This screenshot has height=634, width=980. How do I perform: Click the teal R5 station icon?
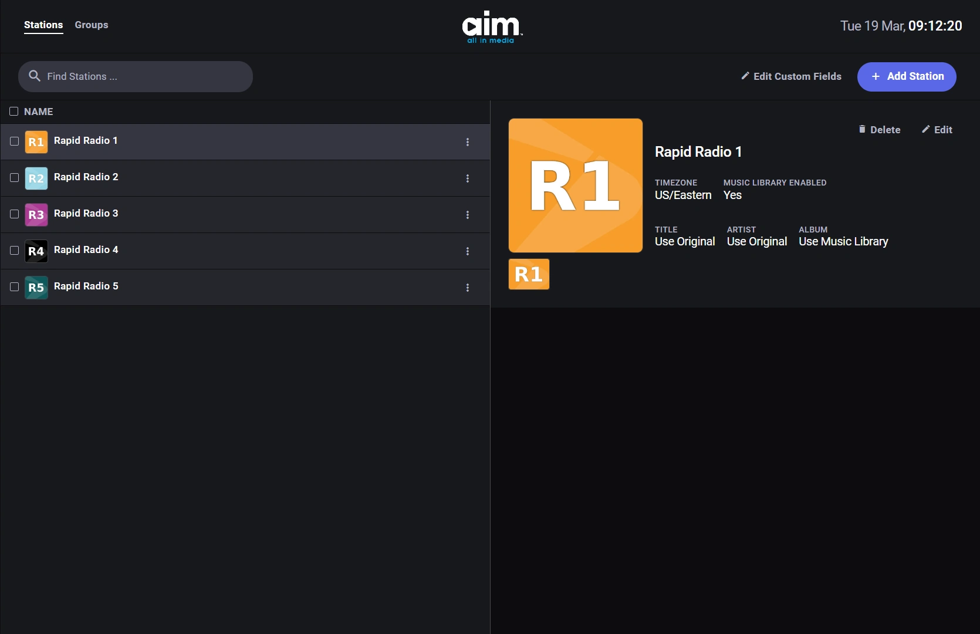pyautogui.click(x=36, y=287)
